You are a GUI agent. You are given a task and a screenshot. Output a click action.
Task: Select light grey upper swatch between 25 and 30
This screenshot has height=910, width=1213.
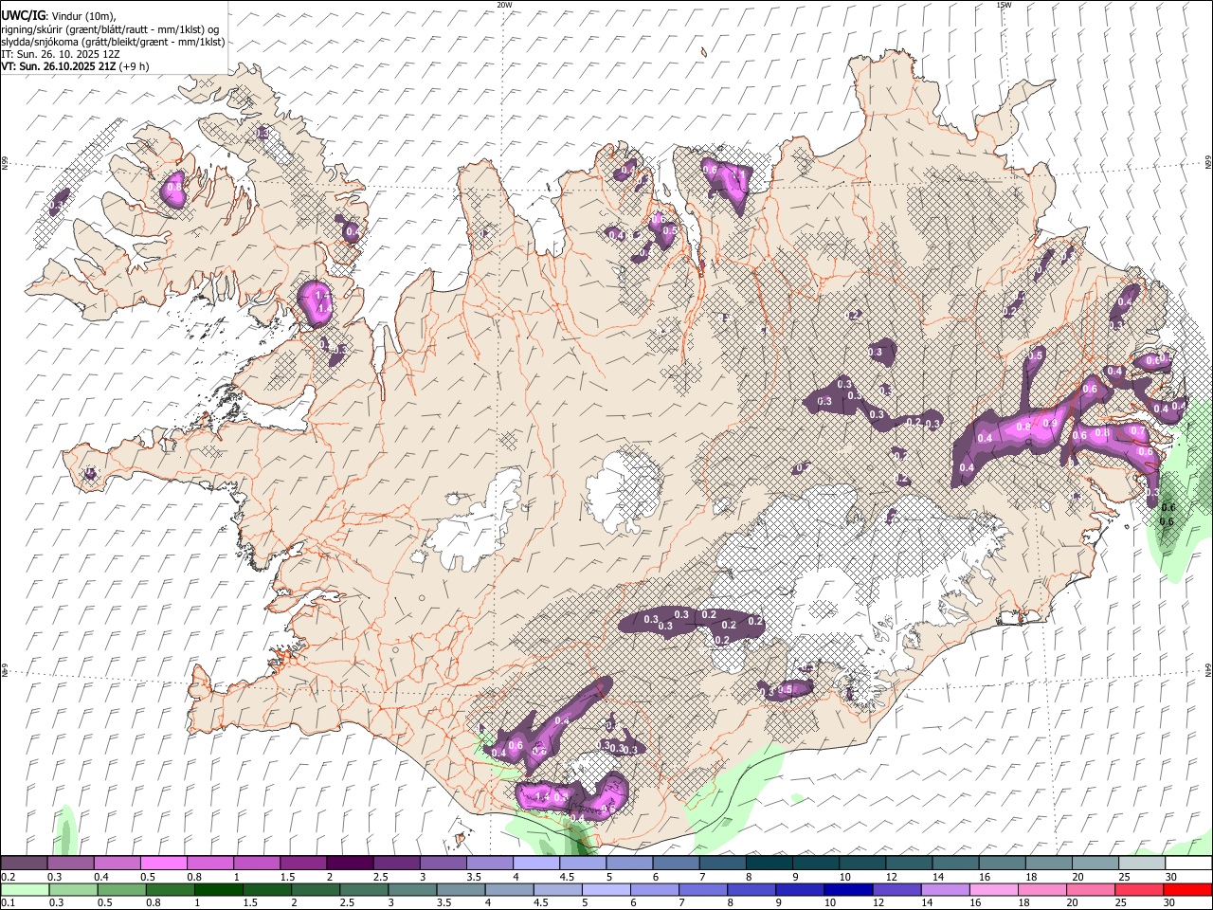pos(1142,864)
